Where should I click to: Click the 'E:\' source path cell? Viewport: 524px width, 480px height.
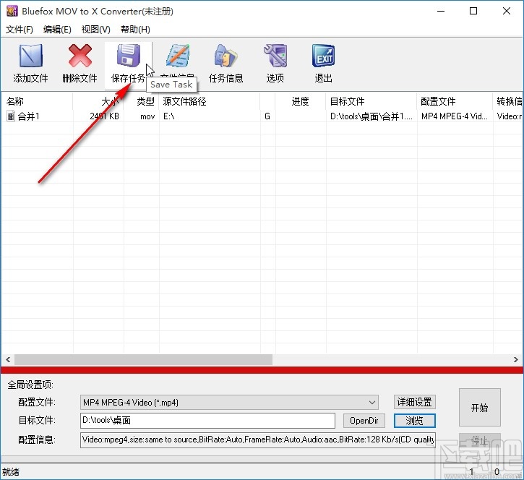tap(168, 116)
